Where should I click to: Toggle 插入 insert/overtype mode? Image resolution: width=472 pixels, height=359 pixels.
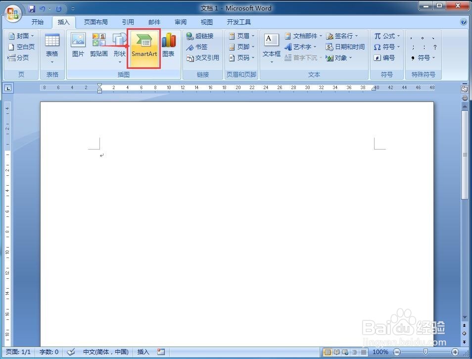tap(143, 352)
